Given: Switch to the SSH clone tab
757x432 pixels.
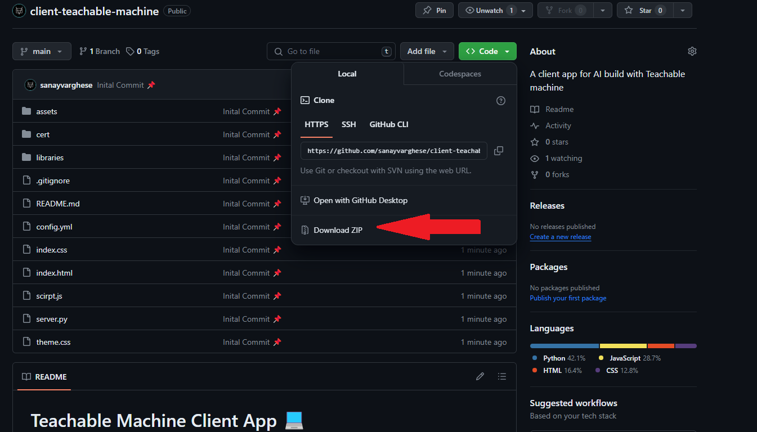Looking at the screenshot, I should tap(349, 124).
